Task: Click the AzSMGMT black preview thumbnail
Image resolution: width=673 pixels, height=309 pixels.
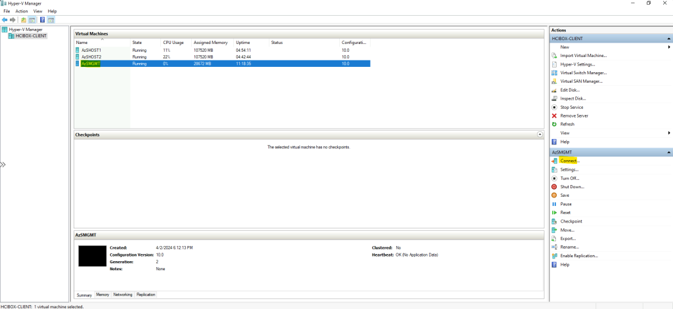Action: coord(92,256)
